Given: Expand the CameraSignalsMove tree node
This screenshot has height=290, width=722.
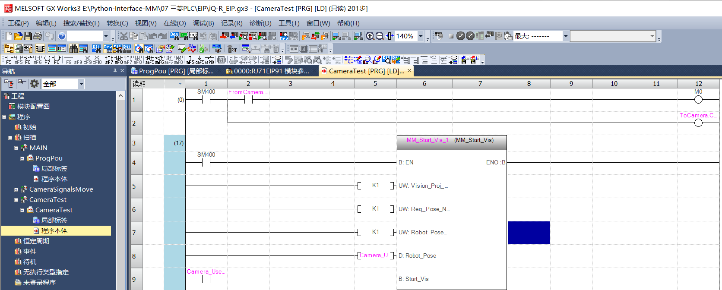Looking at the screenshot, I should click(x=16, y=189).
